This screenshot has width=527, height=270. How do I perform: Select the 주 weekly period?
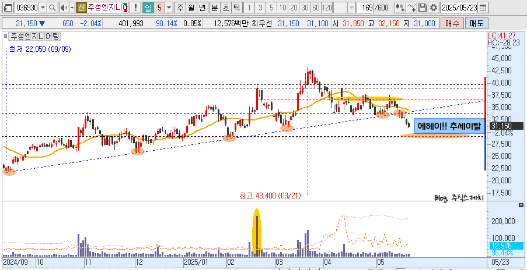pos(180,8)
